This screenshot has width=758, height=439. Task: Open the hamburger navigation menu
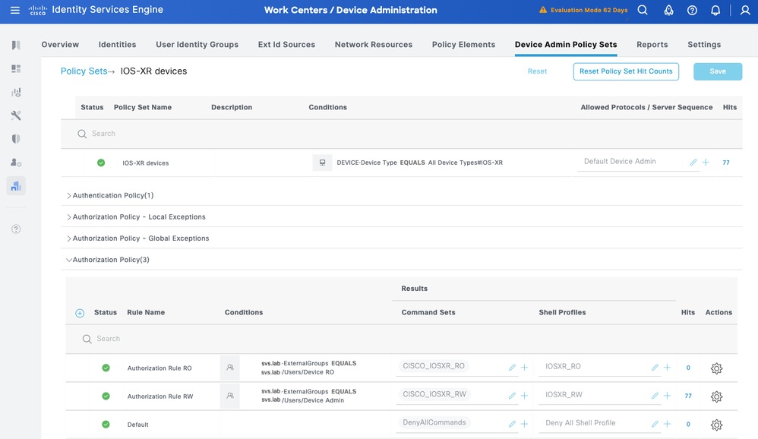15,11
